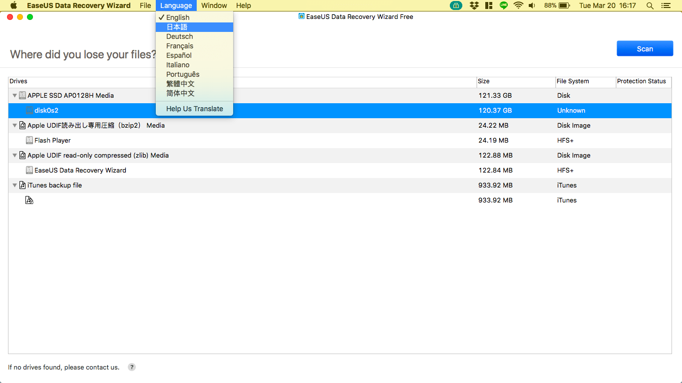Open the Wi-Fi status icon
Image resolution: width=682 pixels, height=383 pixels.
click(x=518, y=5)
